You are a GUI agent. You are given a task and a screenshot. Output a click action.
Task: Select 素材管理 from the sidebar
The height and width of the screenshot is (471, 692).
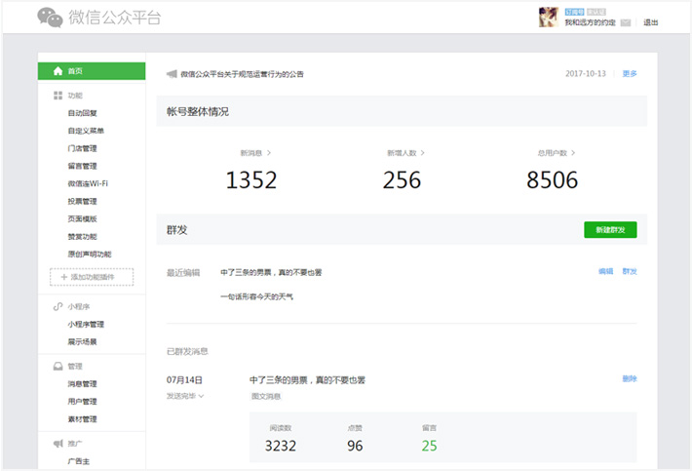[x=83, y=419]
